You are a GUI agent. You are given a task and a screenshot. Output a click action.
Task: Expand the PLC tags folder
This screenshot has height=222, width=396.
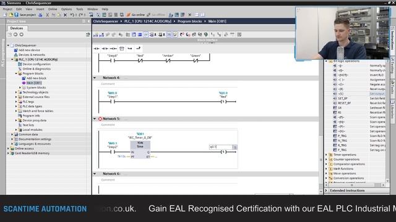click(x=16, y=102)
